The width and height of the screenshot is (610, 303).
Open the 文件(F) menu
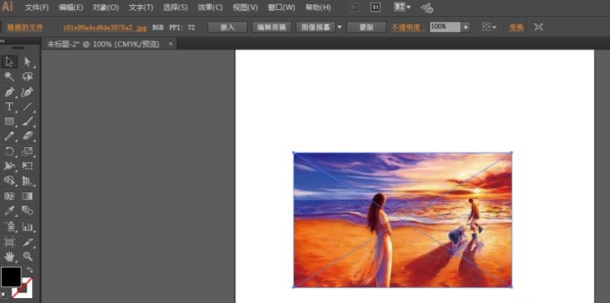(37, 7)
